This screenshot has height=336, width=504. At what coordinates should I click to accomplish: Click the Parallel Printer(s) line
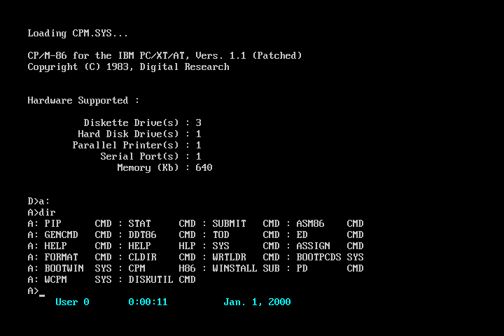pyautogui.click(x=136, y=146)
